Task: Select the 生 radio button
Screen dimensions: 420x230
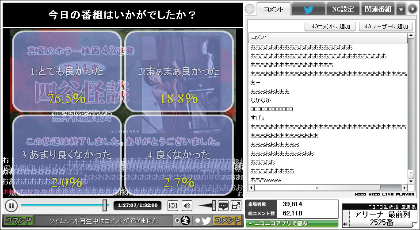Action: [x=177, y=221]
